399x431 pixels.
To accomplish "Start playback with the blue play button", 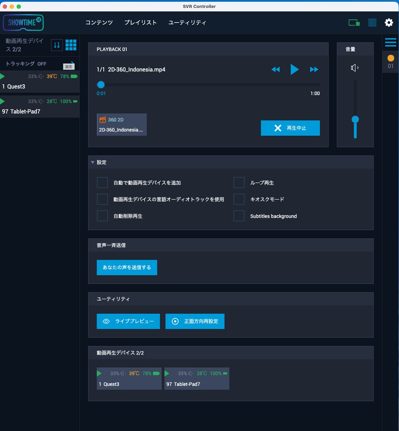I will point(295,69).
